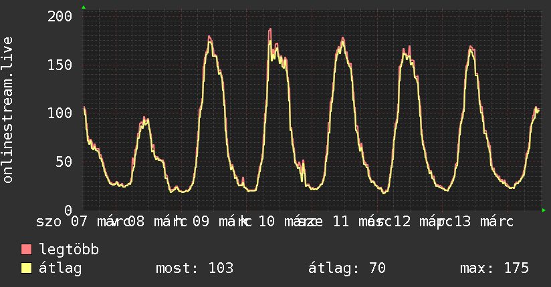
Task: Click the 'most: 103' value
Action: pos(195,268)
